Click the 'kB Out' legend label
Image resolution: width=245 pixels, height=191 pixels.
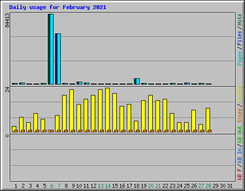pos(240,135)
